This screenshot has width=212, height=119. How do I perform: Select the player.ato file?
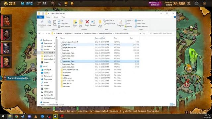[67, 45]
